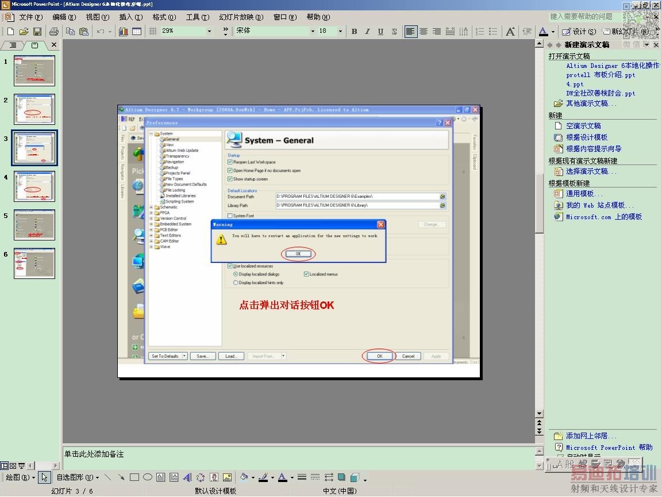Start slide show from current slide
The image size is (662, 497).
(x=21, y=466)
